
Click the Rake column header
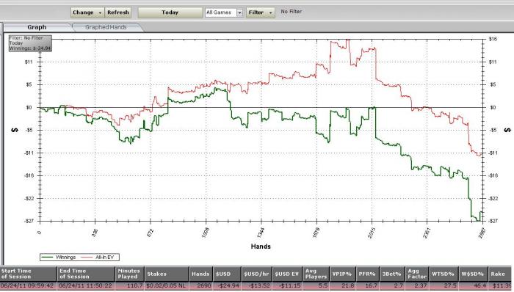coord(499,274)
